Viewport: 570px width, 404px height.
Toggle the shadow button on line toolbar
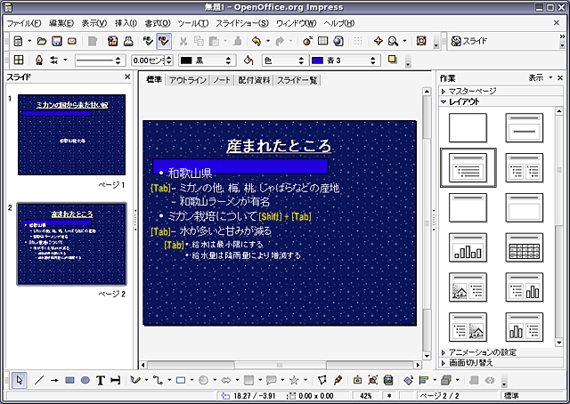[x=393, y=60]
